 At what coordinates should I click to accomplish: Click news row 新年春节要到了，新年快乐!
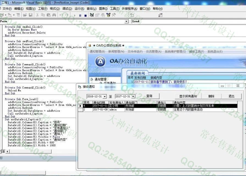(x=168, y=82)
